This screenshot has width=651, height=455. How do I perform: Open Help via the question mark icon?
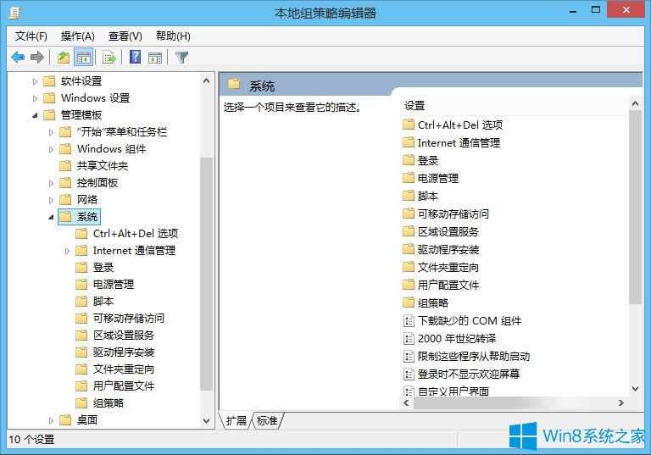135,58
